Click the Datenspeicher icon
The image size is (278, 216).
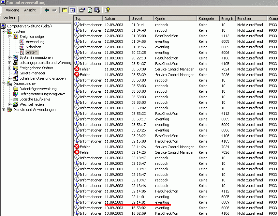[x=9, y=84]
